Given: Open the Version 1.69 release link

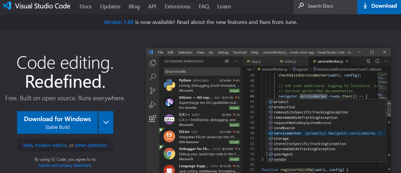Looking at the screenshot, I should (x=118, y=22).
